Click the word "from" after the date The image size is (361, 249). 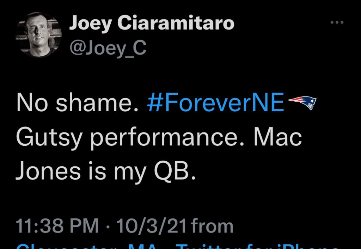[x=212, y=226]
